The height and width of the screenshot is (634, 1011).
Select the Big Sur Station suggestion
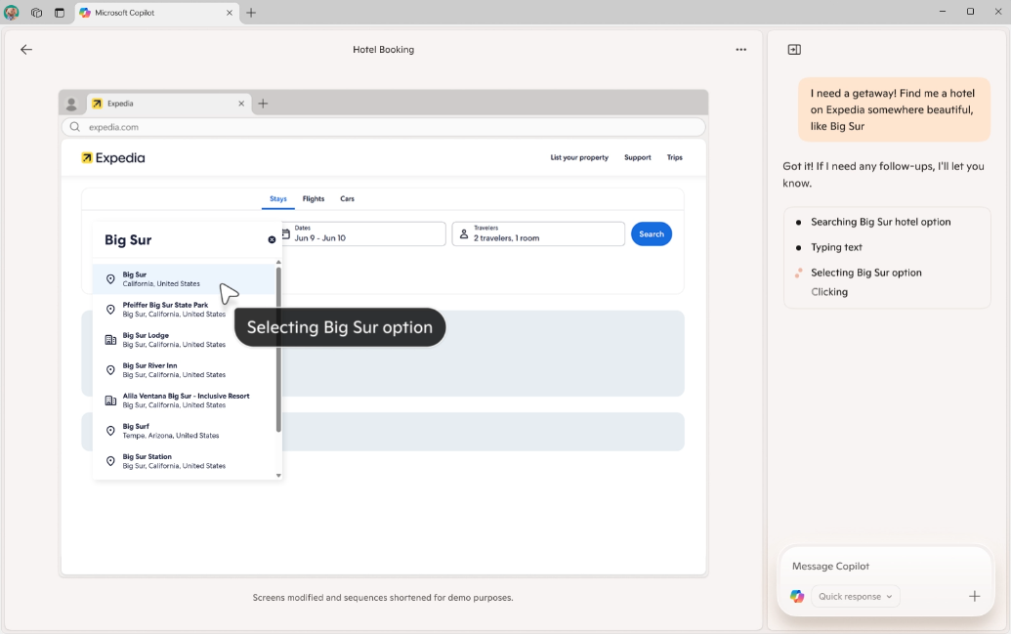click(184, 461)
